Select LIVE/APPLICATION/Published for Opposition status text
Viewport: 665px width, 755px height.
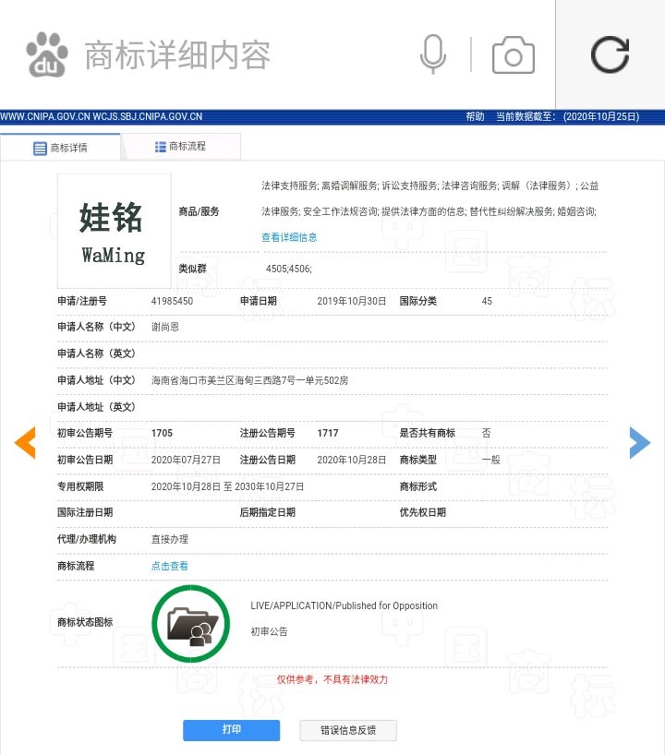[345, 605]
